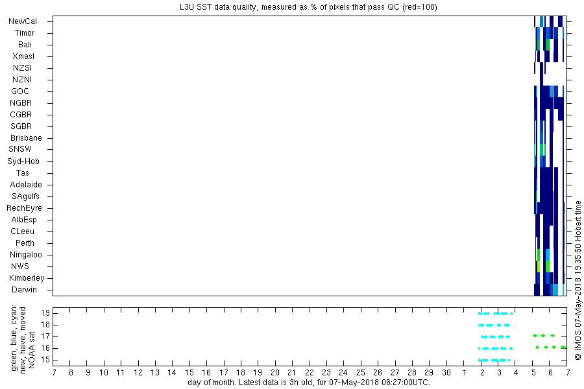Image resolution: width=584 pixels, height=389 pixels.
Task: Click day 23 on the x-axis
Action: point(326,373)
